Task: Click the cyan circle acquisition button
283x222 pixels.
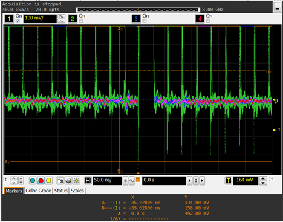Action: (33, 180)
